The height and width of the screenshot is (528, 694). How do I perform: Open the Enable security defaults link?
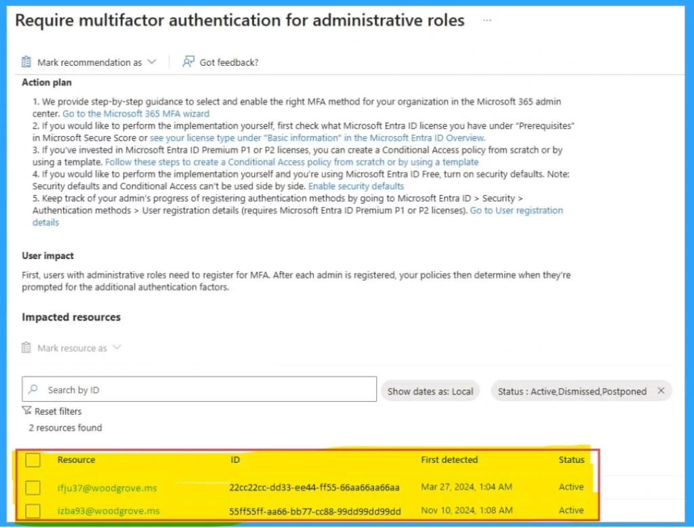tap(356, 186)
